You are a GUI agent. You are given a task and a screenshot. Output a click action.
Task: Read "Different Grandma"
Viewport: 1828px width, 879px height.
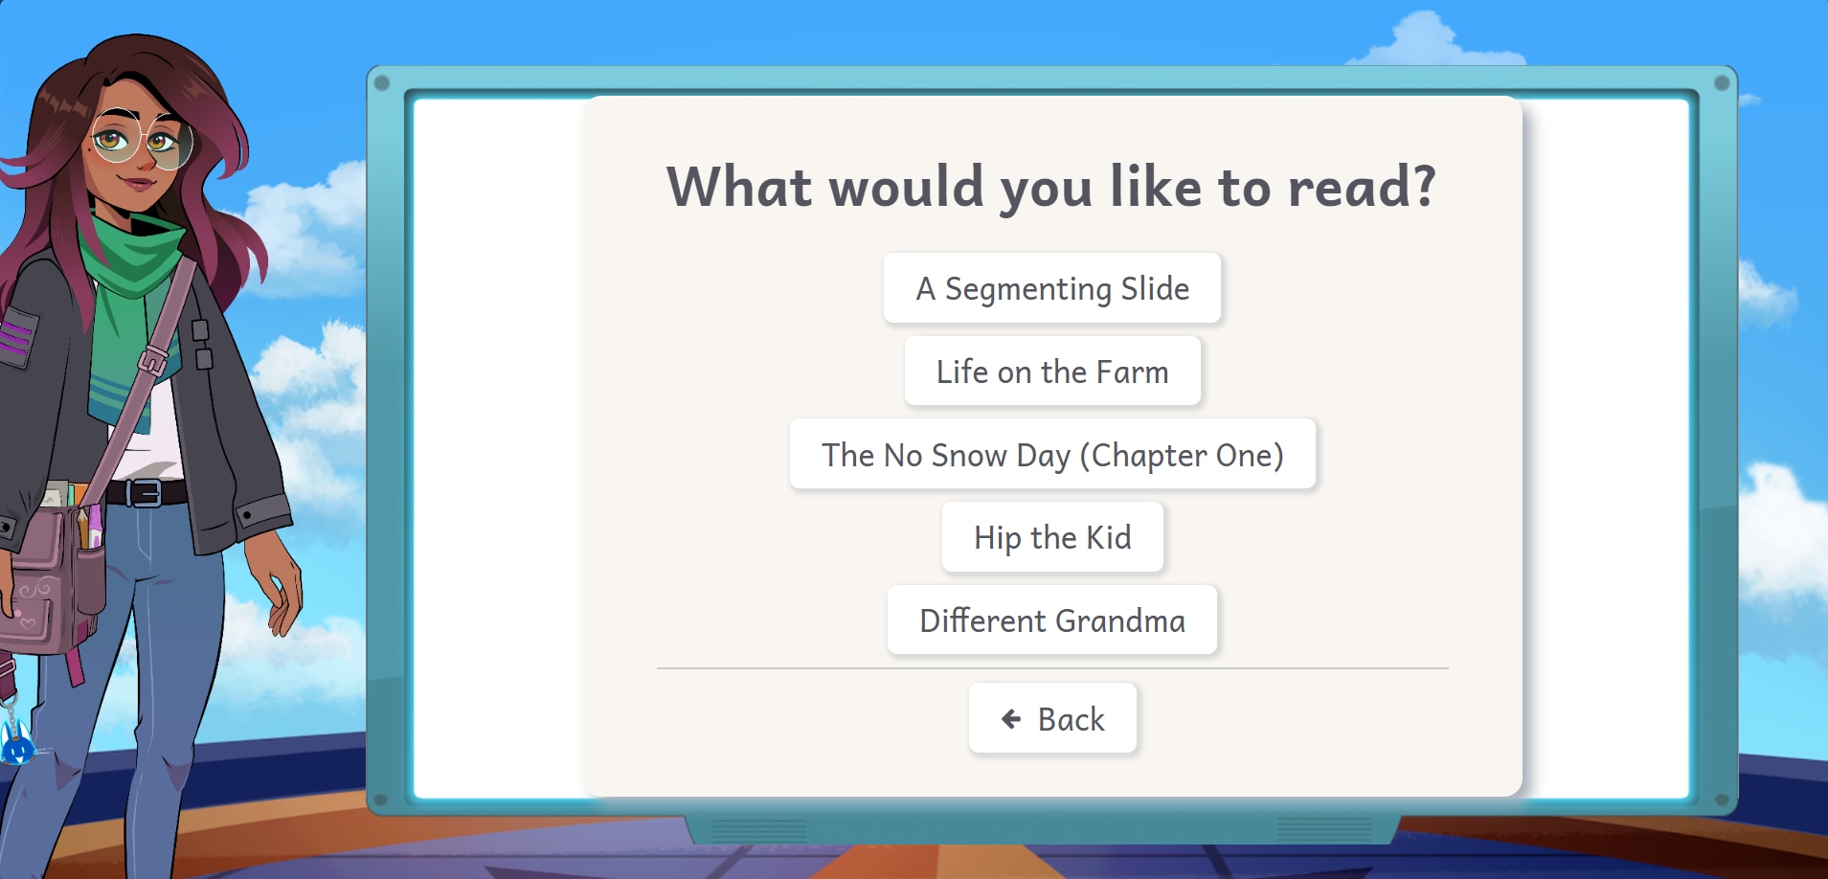click(1052, 620)
